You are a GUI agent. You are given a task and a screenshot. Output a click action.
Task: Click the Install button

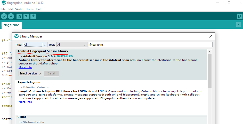(51, 73)
